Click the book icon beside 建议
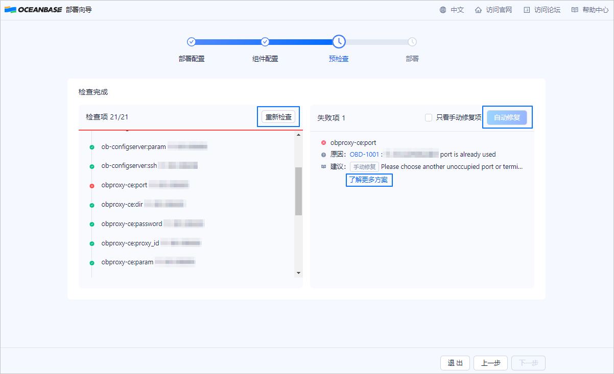This screenshot has width=614, height=374. pyautogui.click(x=323, y=166)
